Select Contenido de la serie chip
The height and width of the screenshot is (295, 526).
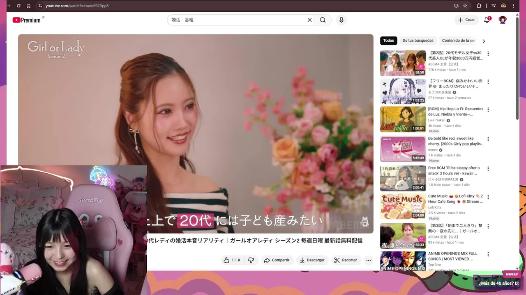[458, 41]
